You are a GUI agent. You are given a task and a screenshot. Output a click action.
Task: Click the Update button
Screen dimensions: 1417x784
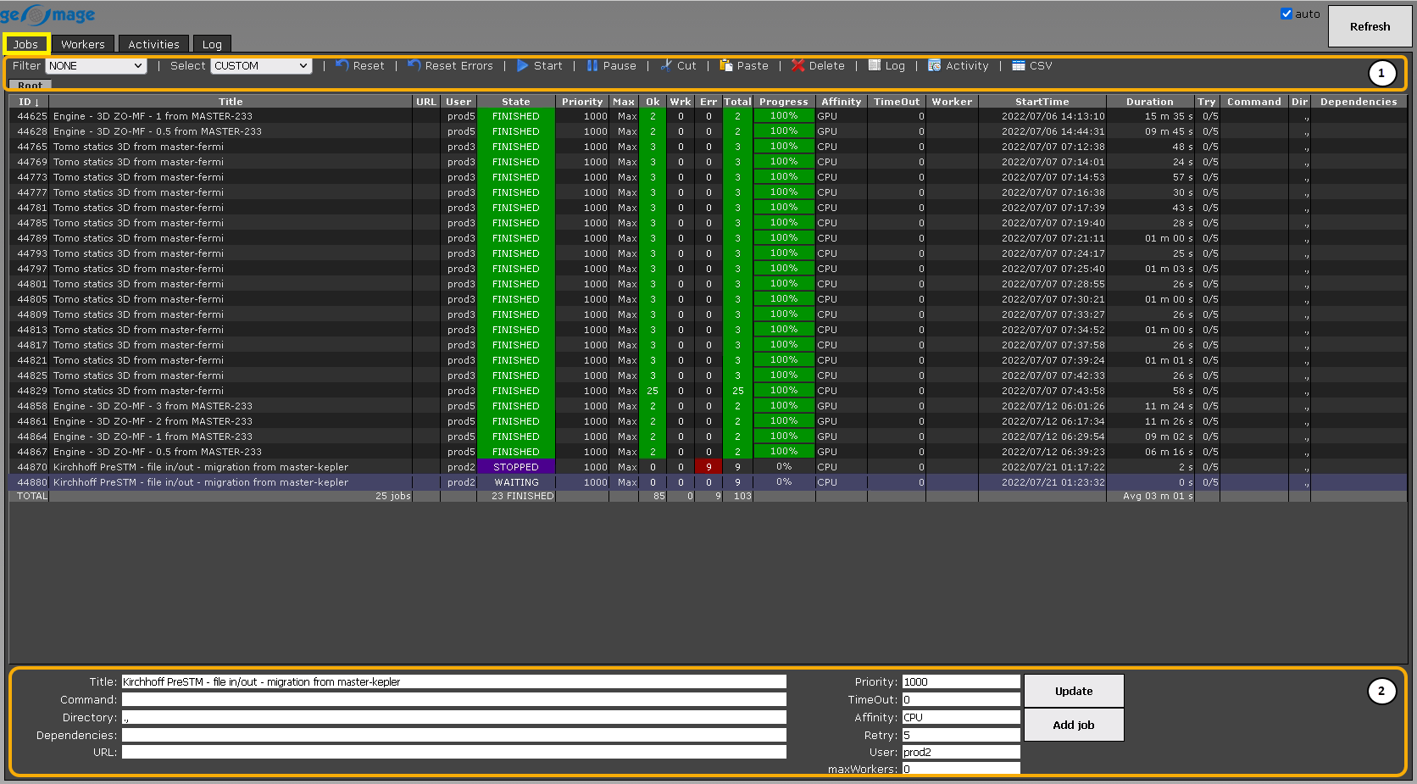point(1073,691)
